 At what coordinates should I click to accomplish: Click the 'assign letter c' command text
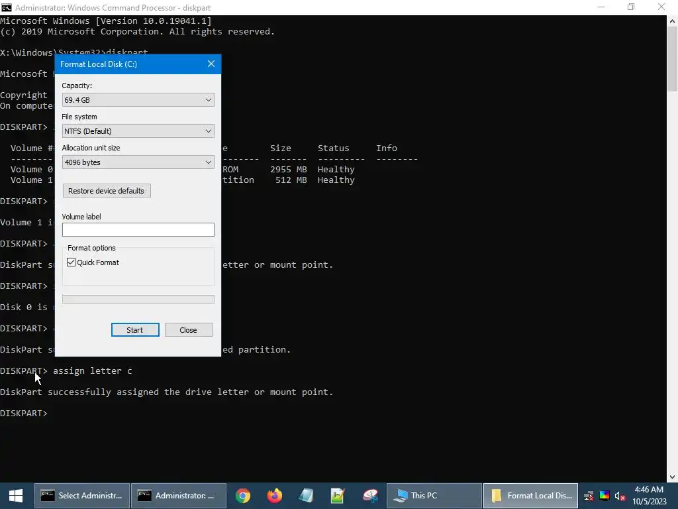[93, 371]
